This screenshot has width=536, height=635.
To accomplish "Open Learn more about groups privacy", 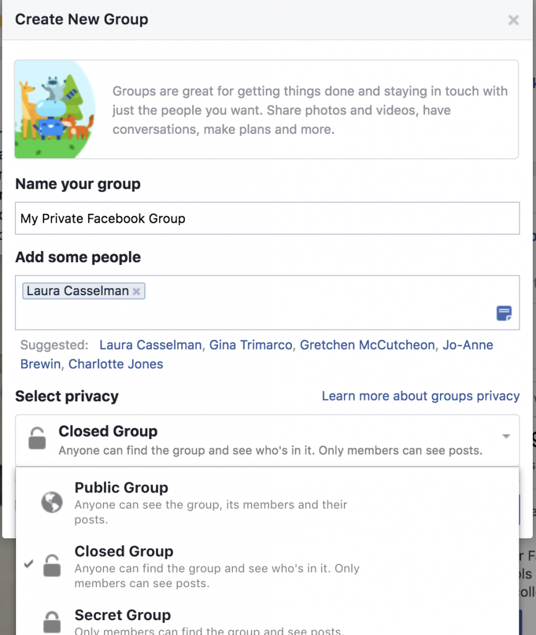I will tap(420, 396).
